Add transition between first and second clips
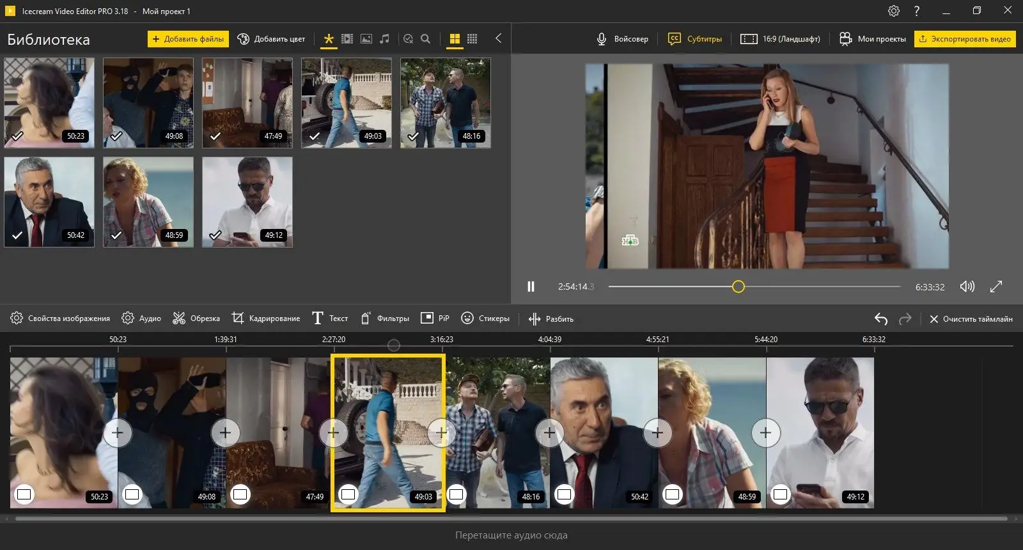 click(118, 433)
